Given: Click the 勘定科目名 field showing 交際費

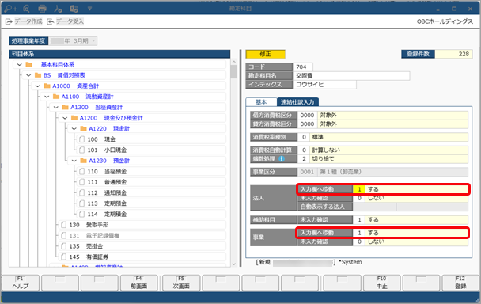Looking at the screenshot, I should pos(351,75).
